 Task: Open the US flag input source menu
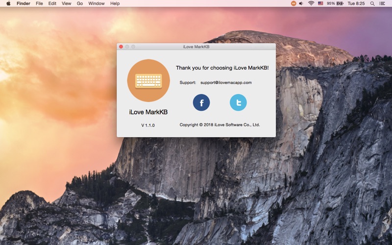[x=320, y=3]
